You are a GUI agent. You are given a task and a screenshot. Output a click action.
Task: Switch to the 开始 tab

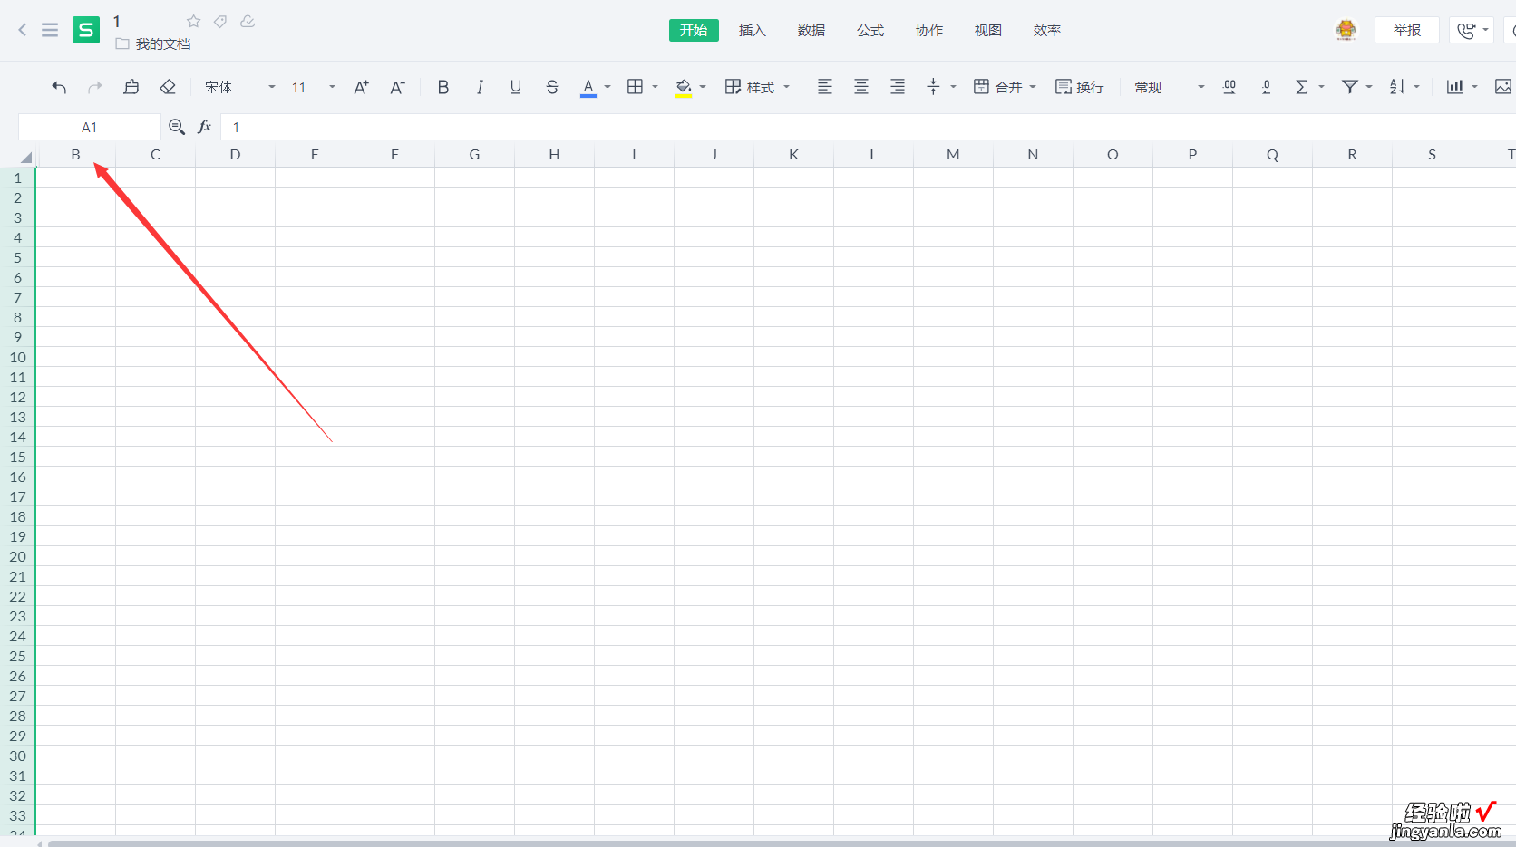pyautogui.click(x=694, y=30)
